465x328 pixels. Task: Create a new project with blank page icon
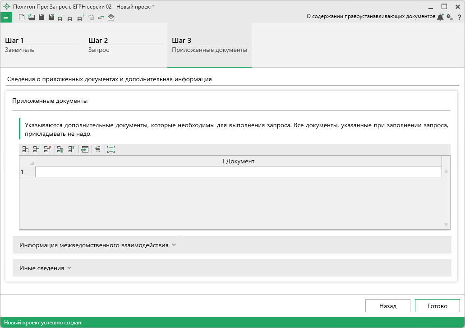[21, 18]
